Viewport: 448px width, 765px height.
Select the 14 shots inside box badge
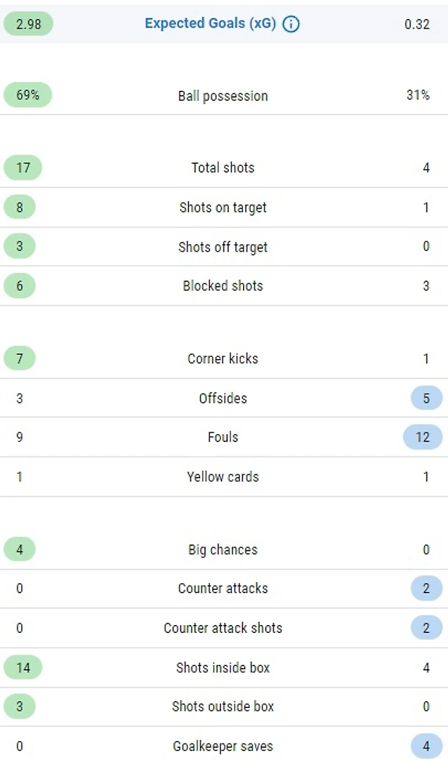click(23, 667)
